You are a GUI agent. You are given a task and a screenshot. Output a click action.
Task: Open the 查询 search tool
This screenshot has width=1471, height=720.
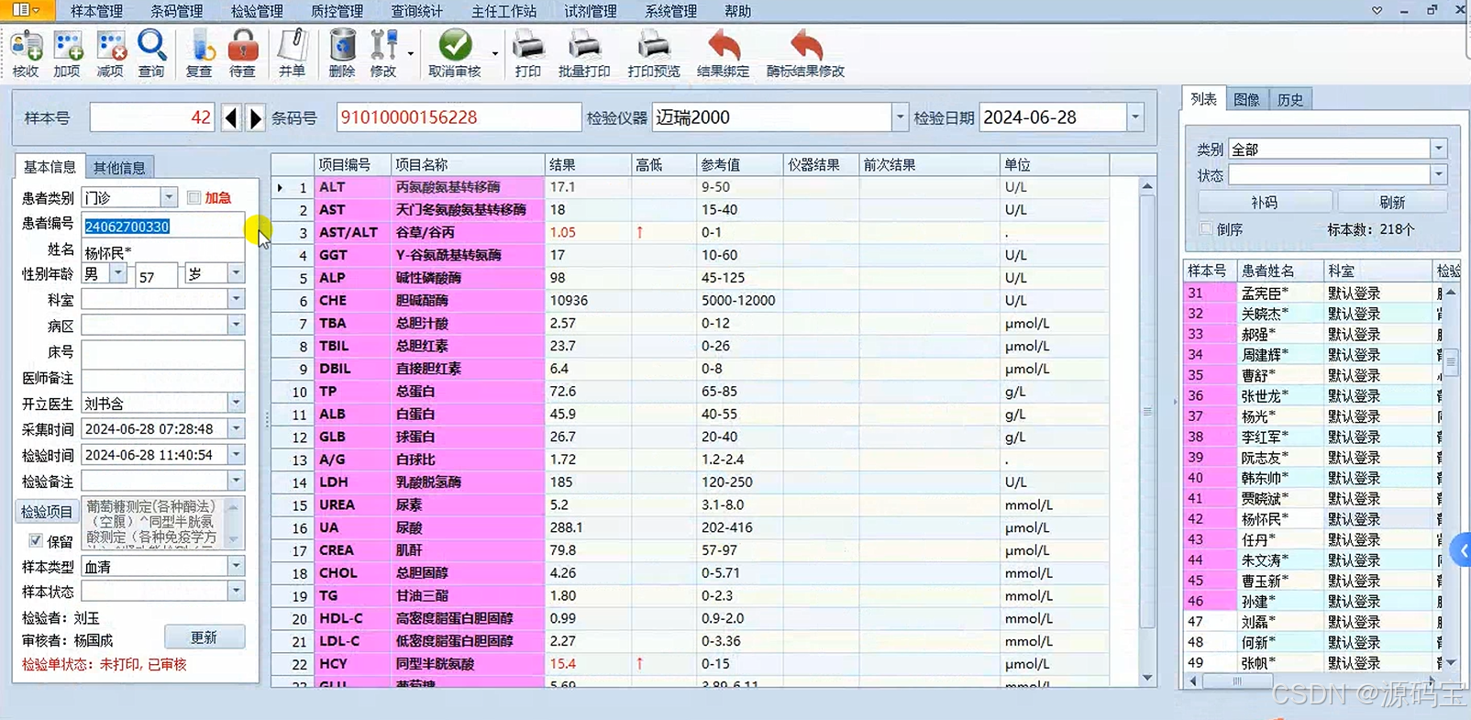tap(151, 53)
